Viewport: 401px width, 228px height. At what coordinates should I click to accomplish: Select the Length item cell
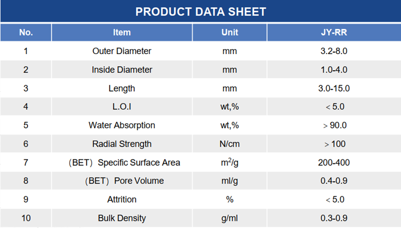coord(122,88)
